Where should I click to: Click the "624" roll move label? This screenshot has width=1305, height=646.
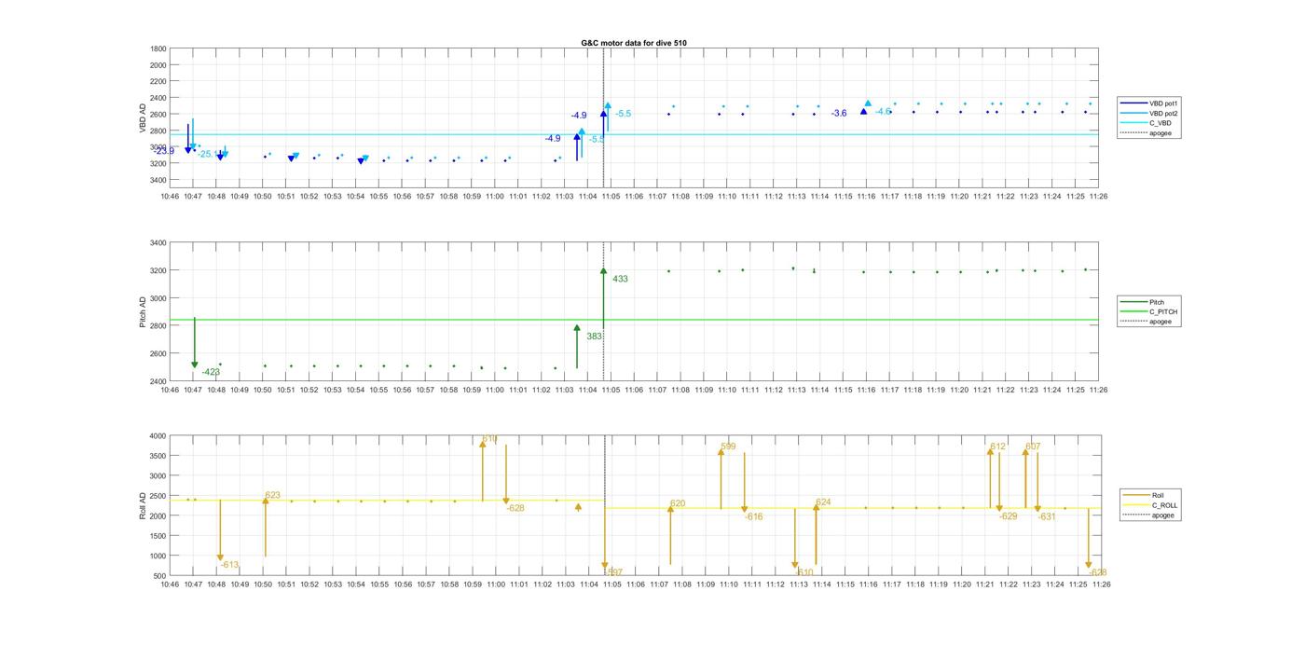pos(823,502)
